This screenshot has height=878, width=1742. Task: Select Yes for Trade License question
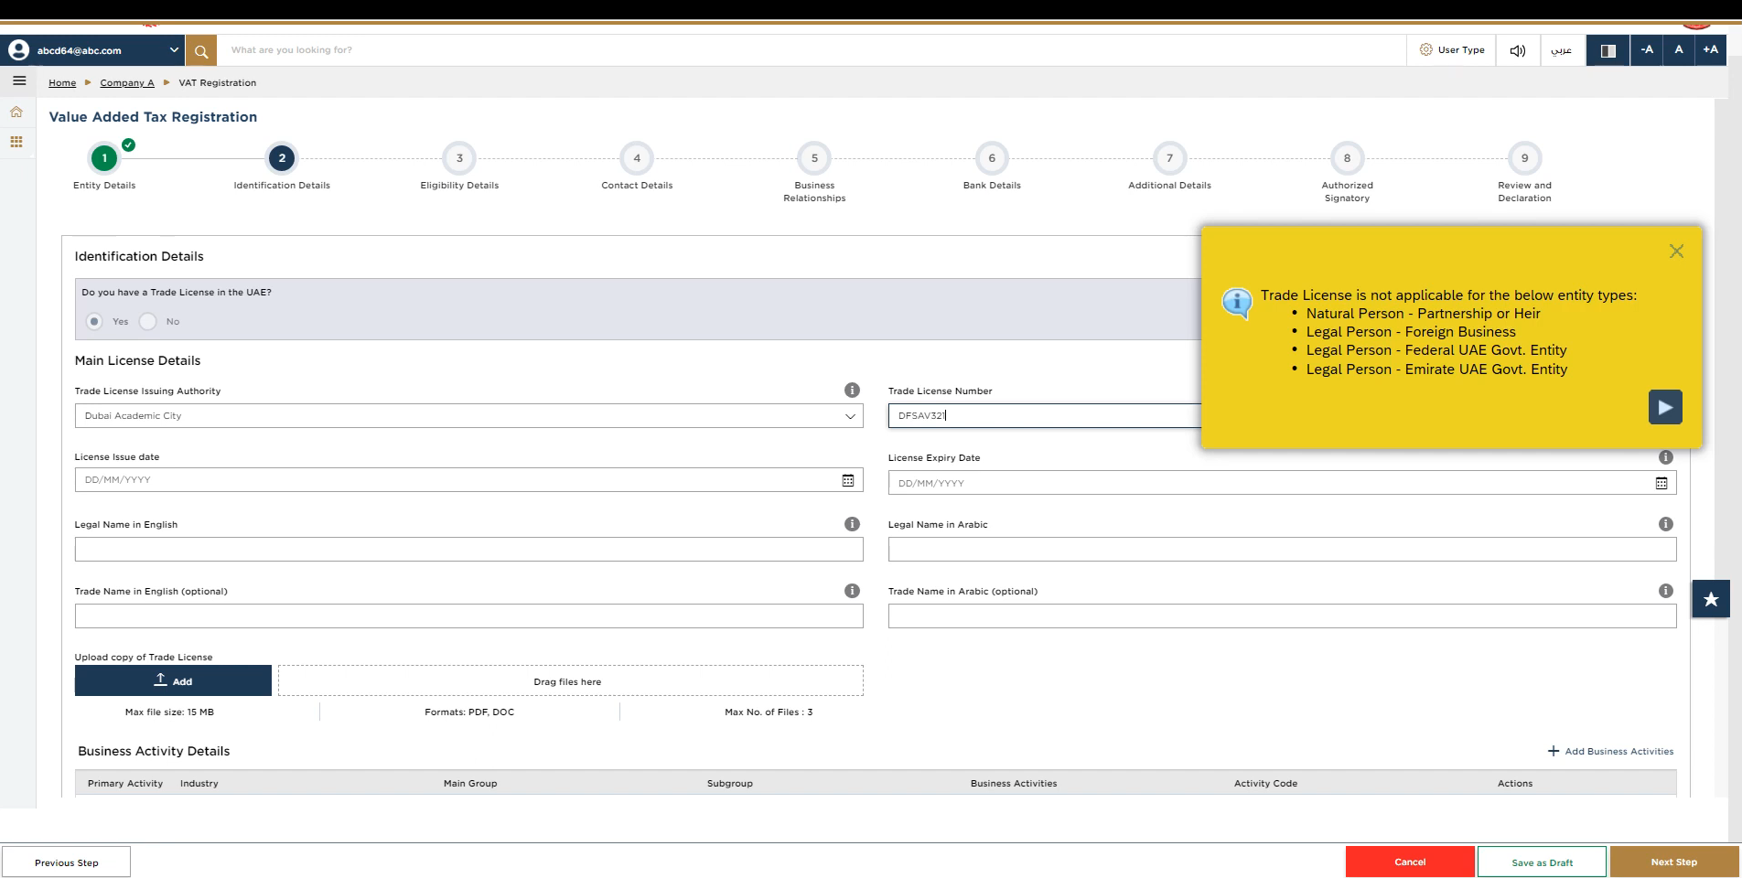pyautogui.click(x=94, y=322)
